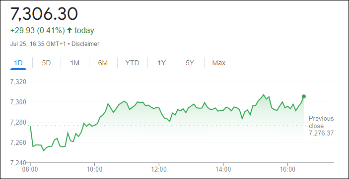The width and height of the screenshot is (349, 179).
Task: Click the 12:00 time axis label
Action: (159, 170)
